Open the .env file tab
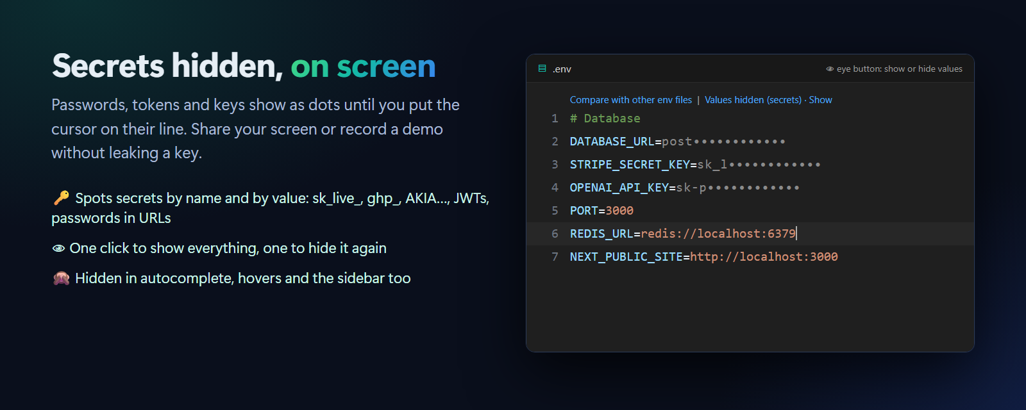Screen dimensions: 1026x410 coord(562,69)
